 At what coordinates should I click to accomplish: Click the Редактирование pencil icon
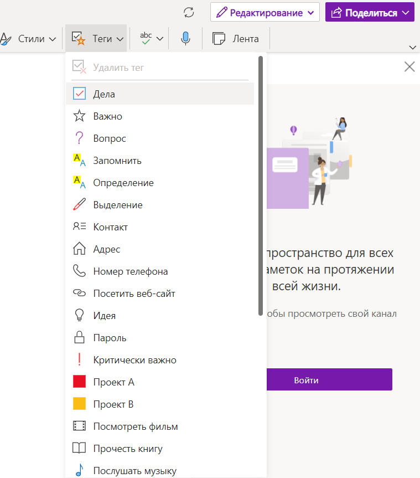click(x=221, y=13)
